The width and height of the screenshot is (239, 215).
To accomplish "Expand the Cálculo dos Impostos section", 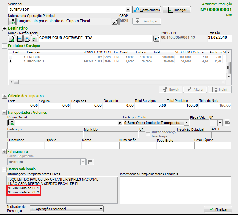I will [x=5, y=96].
